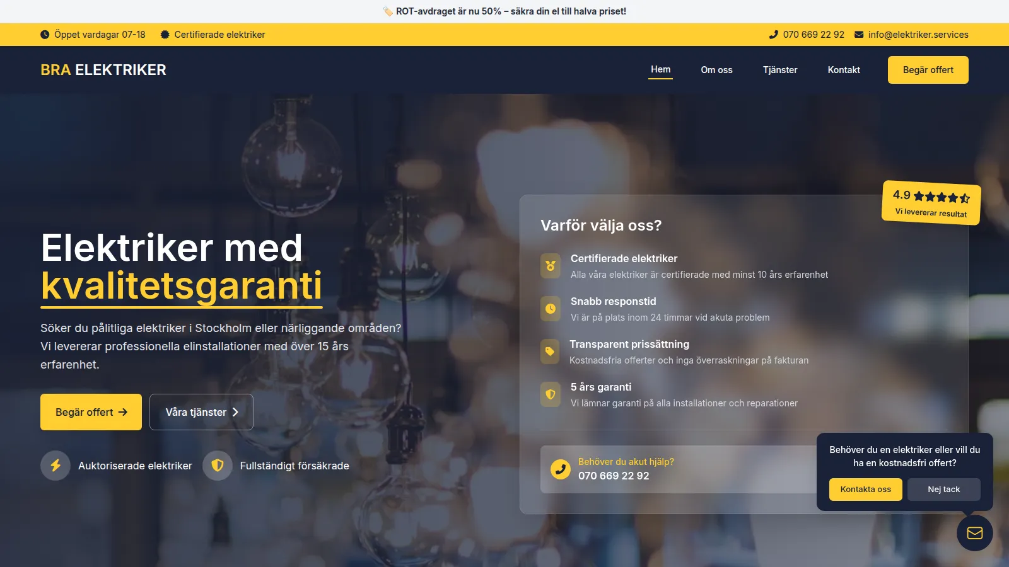
Task: Click the shield icon beside 5 års garanti
Action: (551, 394)
